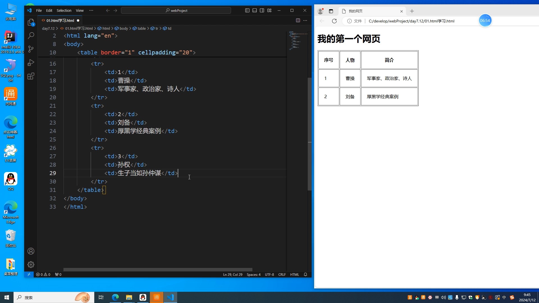The image size is (539, 303).
Task: Open QQ desktop shortcut
Action: pyautogui.click(x=11, y=182)
